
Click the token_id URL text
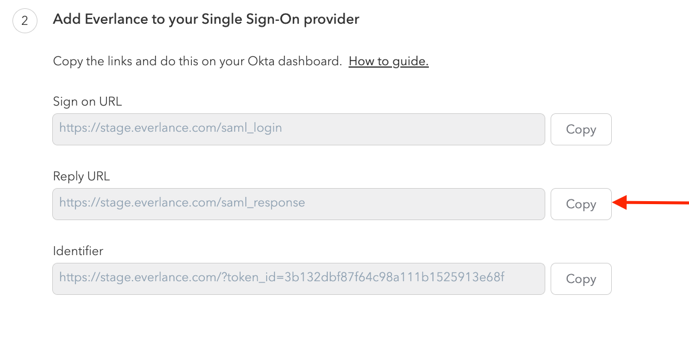[282, 277]
